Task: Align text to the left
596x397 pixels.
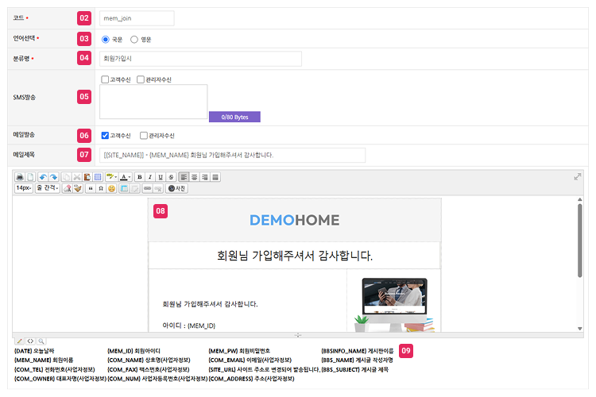Action: coord(184,177)
